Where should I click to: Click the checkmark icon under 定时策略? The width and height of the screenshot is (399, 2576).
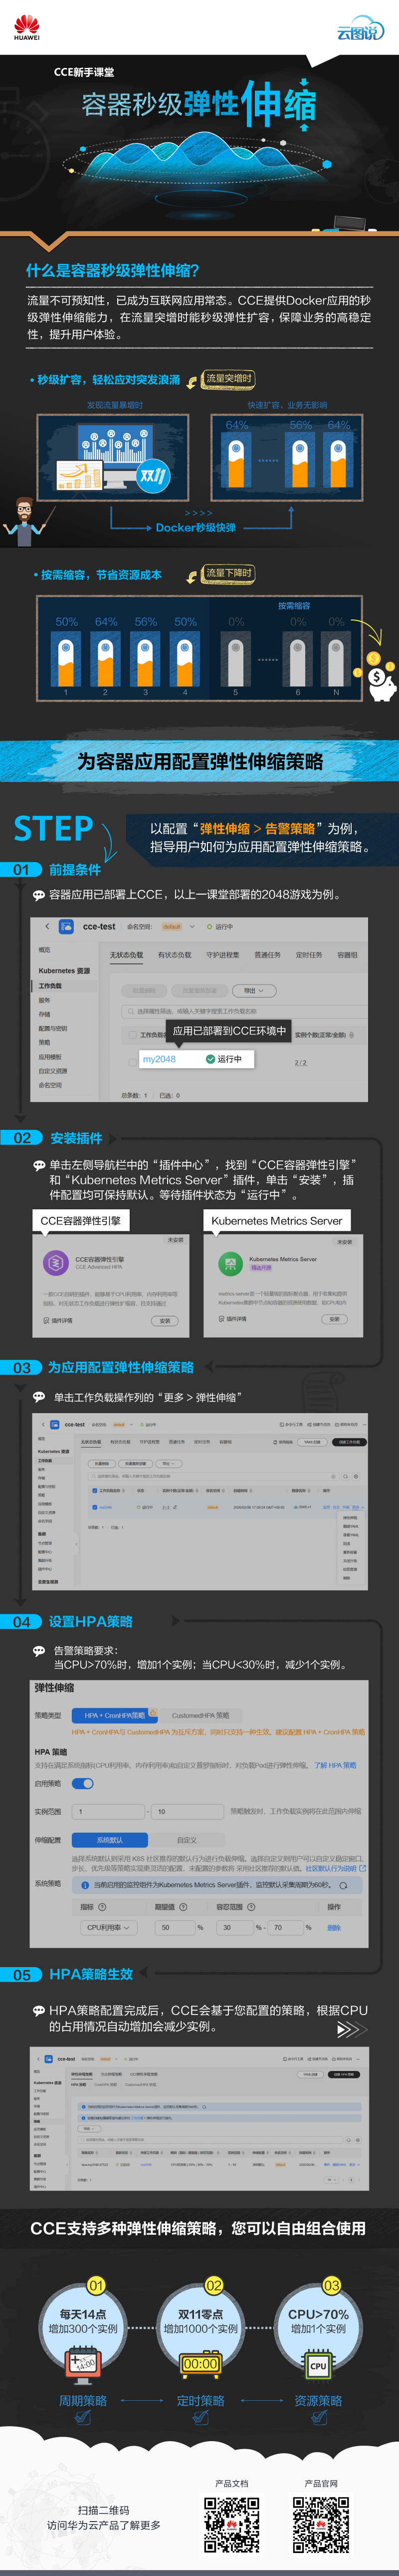pyautogui.click(x=200, y=2417)
